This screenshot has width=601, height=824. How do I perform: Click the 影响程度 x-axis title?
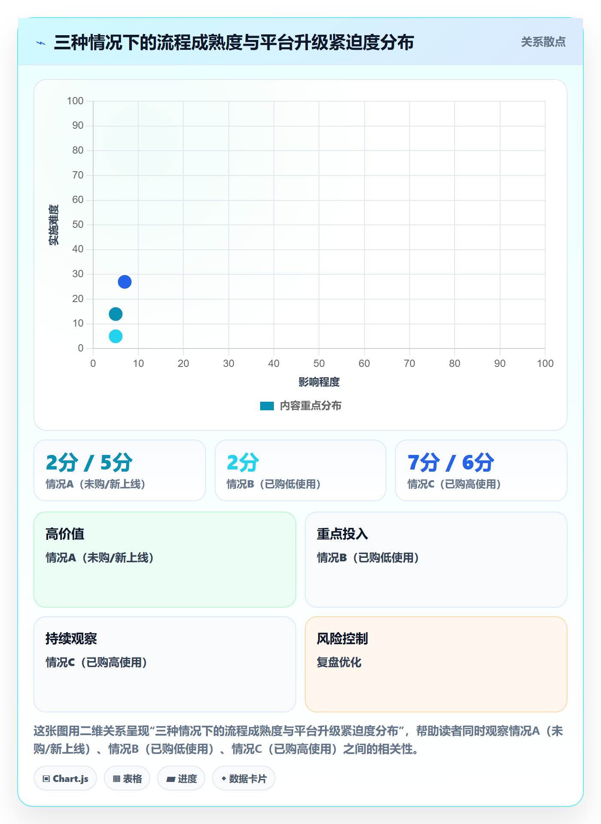319,382
